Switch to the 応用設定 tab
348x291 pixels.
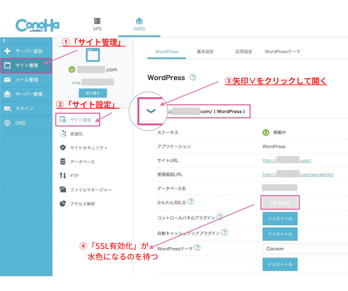[244, 52]
